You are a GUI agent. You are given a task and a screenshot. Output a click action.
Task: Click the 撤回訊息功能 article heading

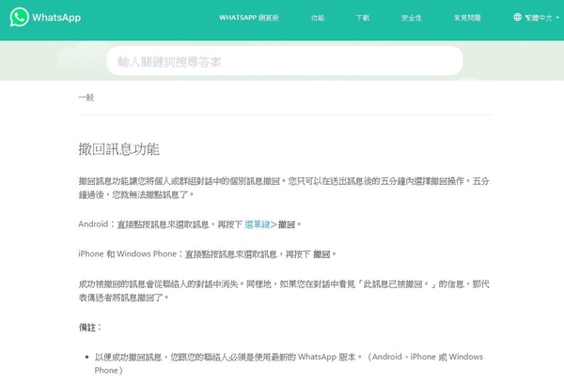click(118, 149)
